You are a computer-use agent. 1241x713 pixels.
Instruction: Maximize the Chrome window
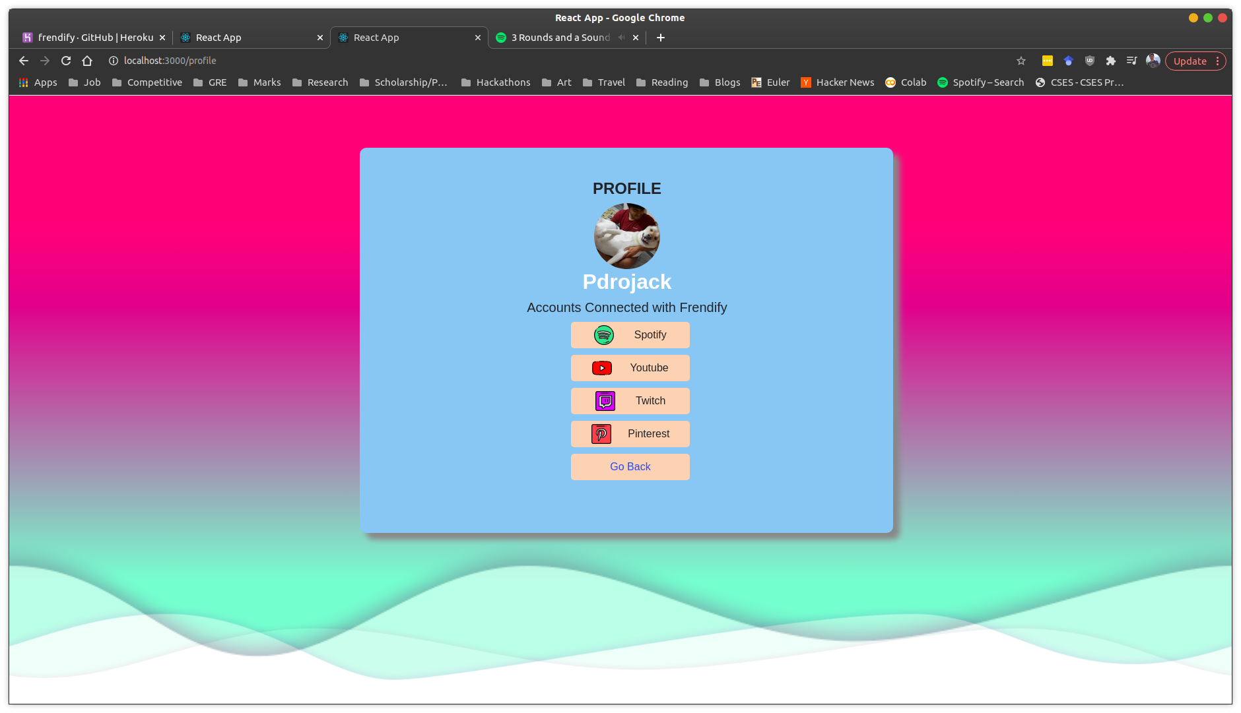click(x=1208, y=18)
